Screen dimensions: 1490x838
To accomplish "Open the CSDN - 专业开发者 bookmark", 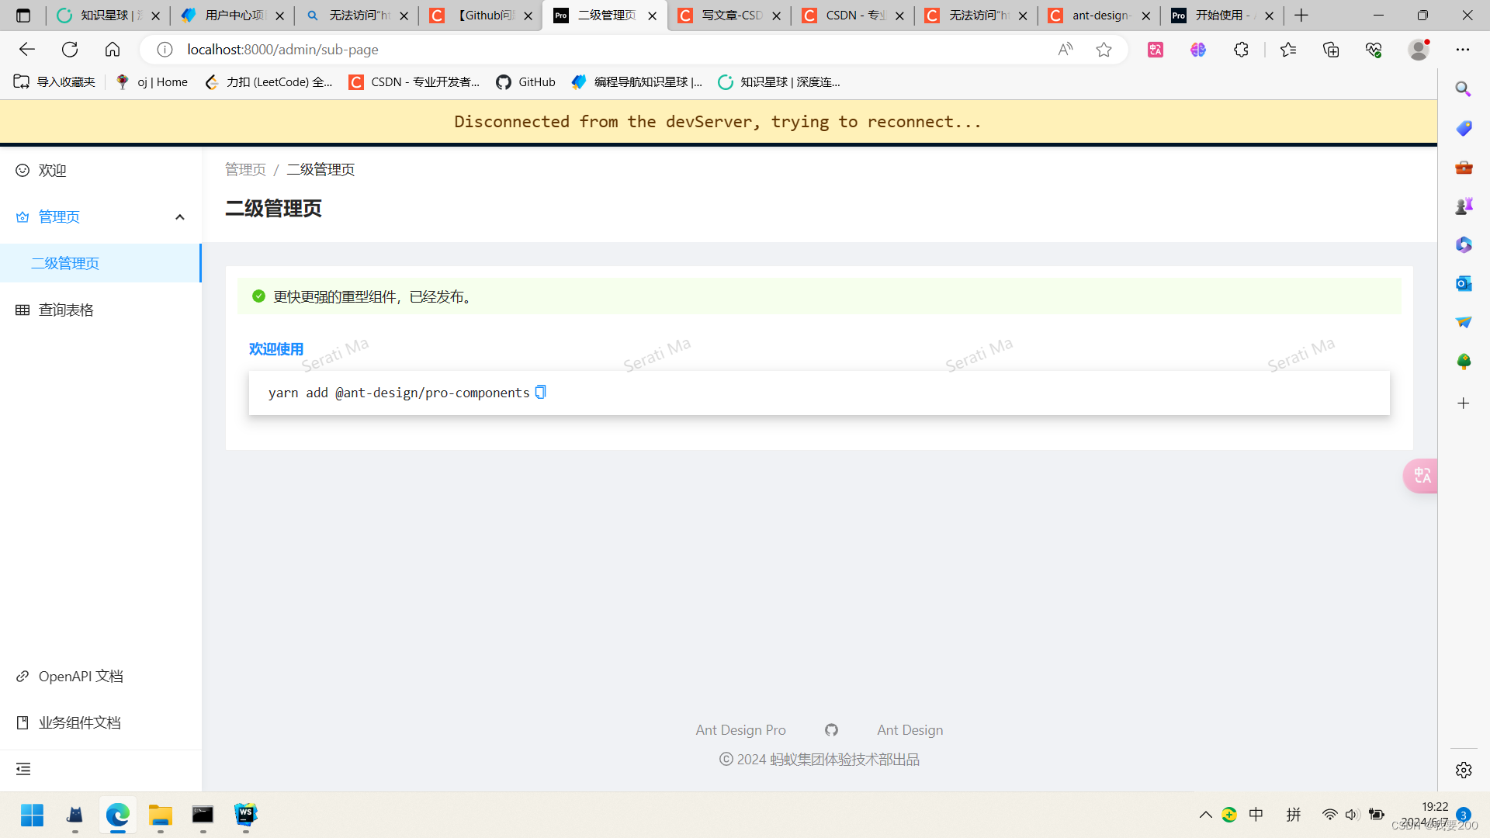I will pos(414,81).
